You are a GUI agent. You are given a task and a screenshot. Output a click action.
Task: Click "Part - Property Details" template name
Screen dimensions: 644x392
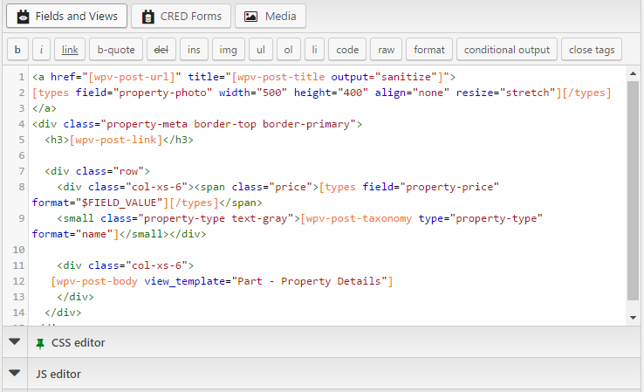[x=312, y=281]
